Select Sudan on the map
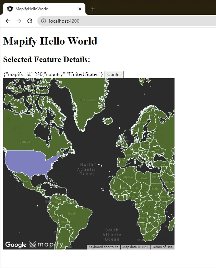216x268 pixels. click(156, 188)
